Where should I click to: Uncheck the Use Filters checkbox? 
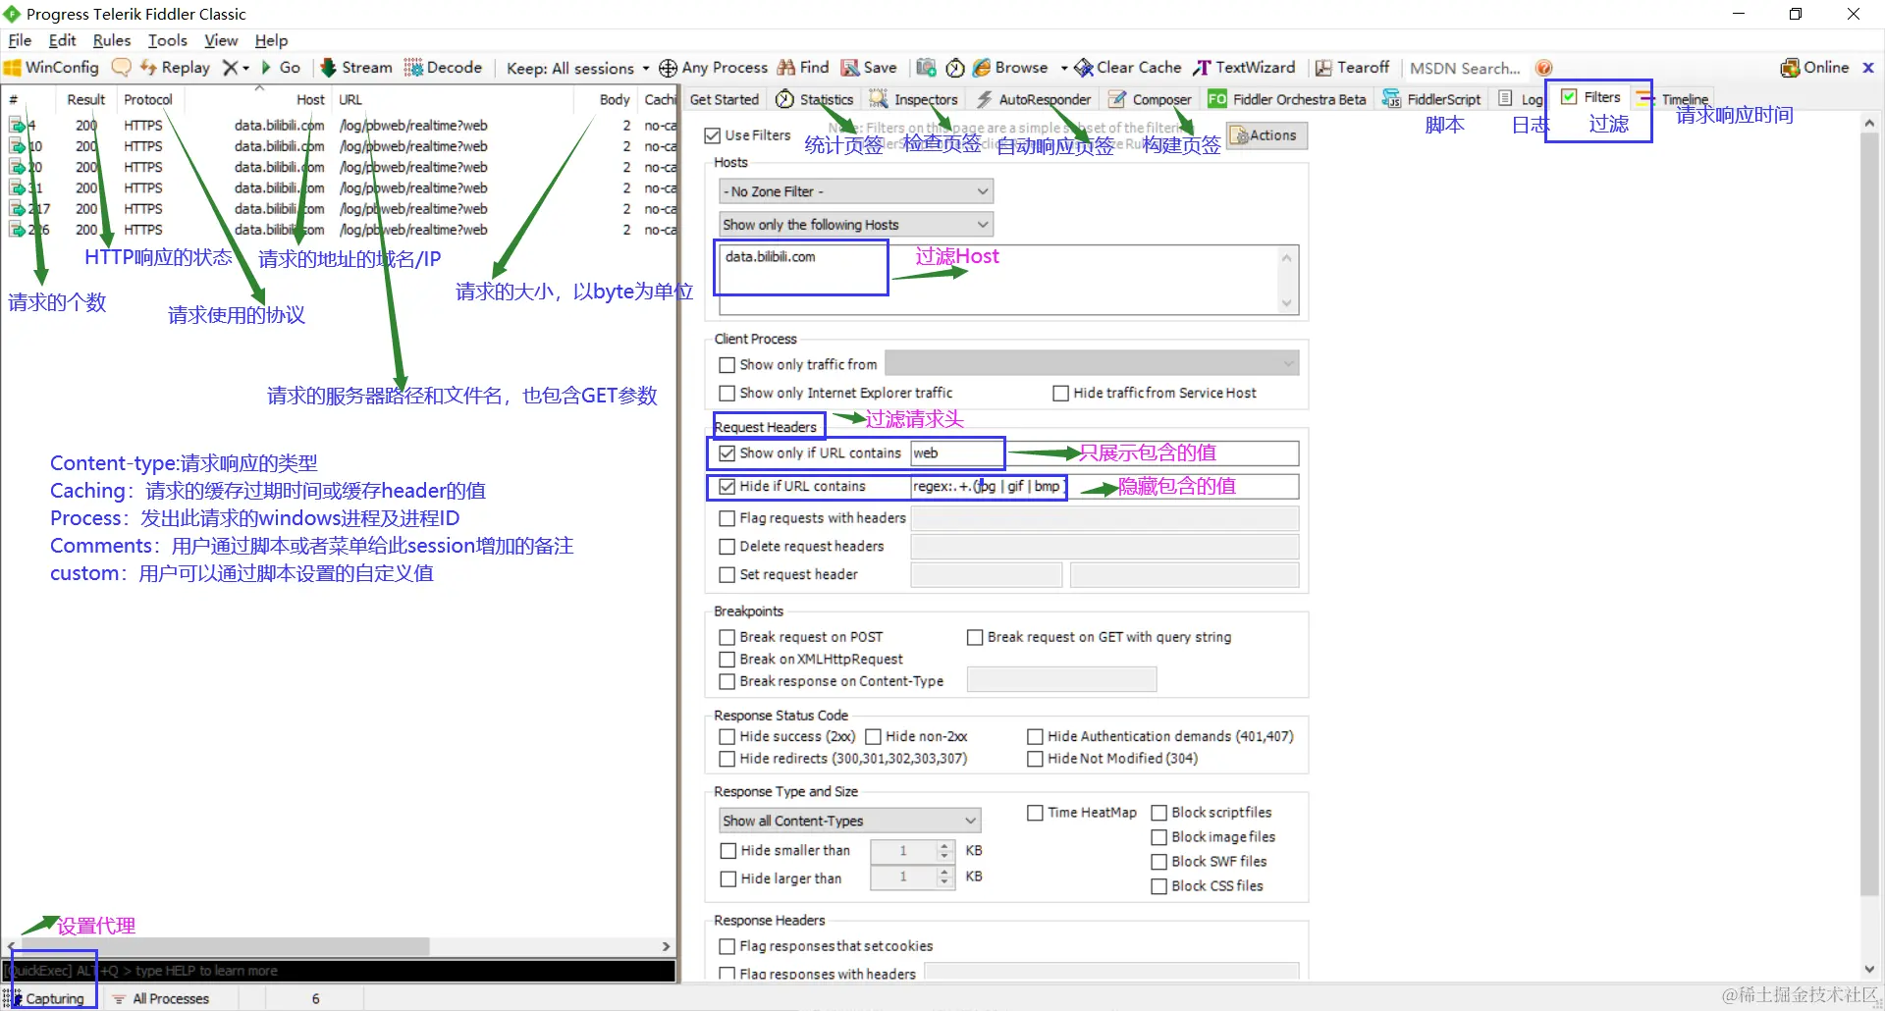pos(713,135)
